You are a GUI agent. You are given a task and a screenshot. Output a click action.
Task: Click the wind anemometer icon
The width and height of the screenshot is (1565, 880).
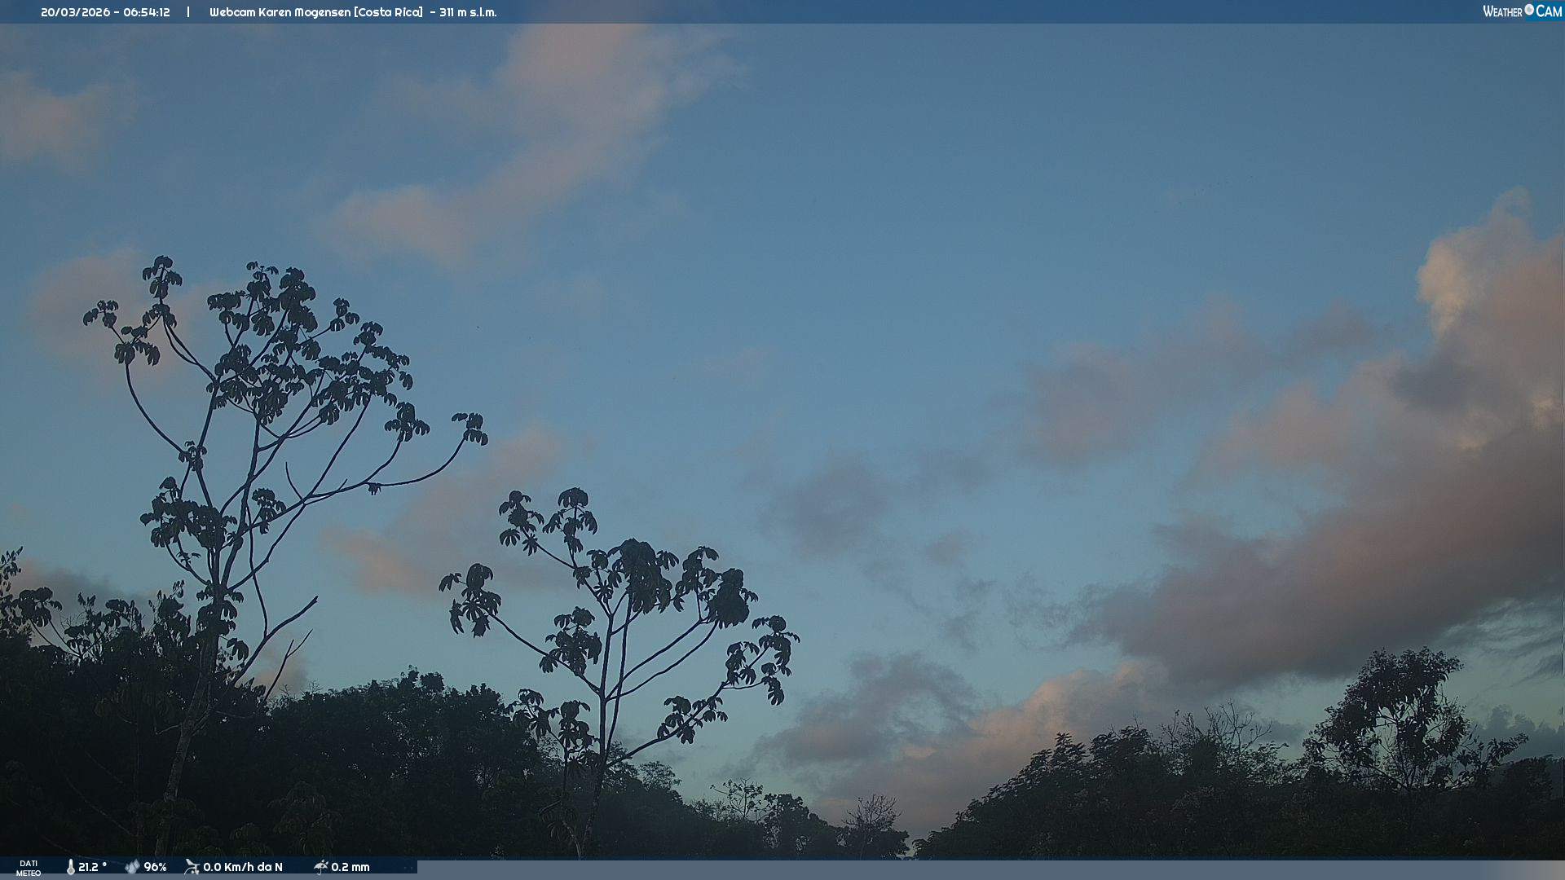(192, 867)
